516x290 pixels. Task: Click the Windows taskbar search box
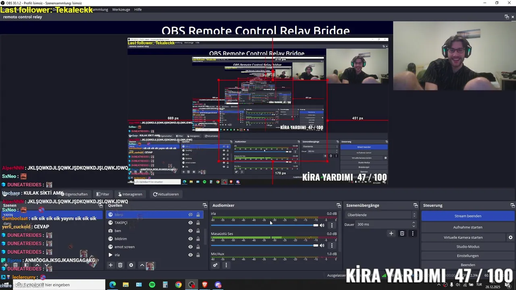pos(60,285)
